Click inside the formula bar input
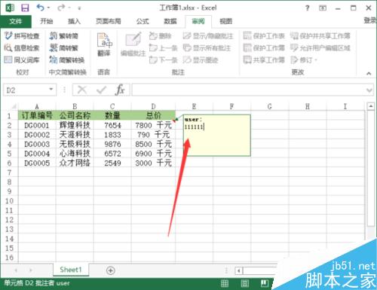 [x=248, y=90]
